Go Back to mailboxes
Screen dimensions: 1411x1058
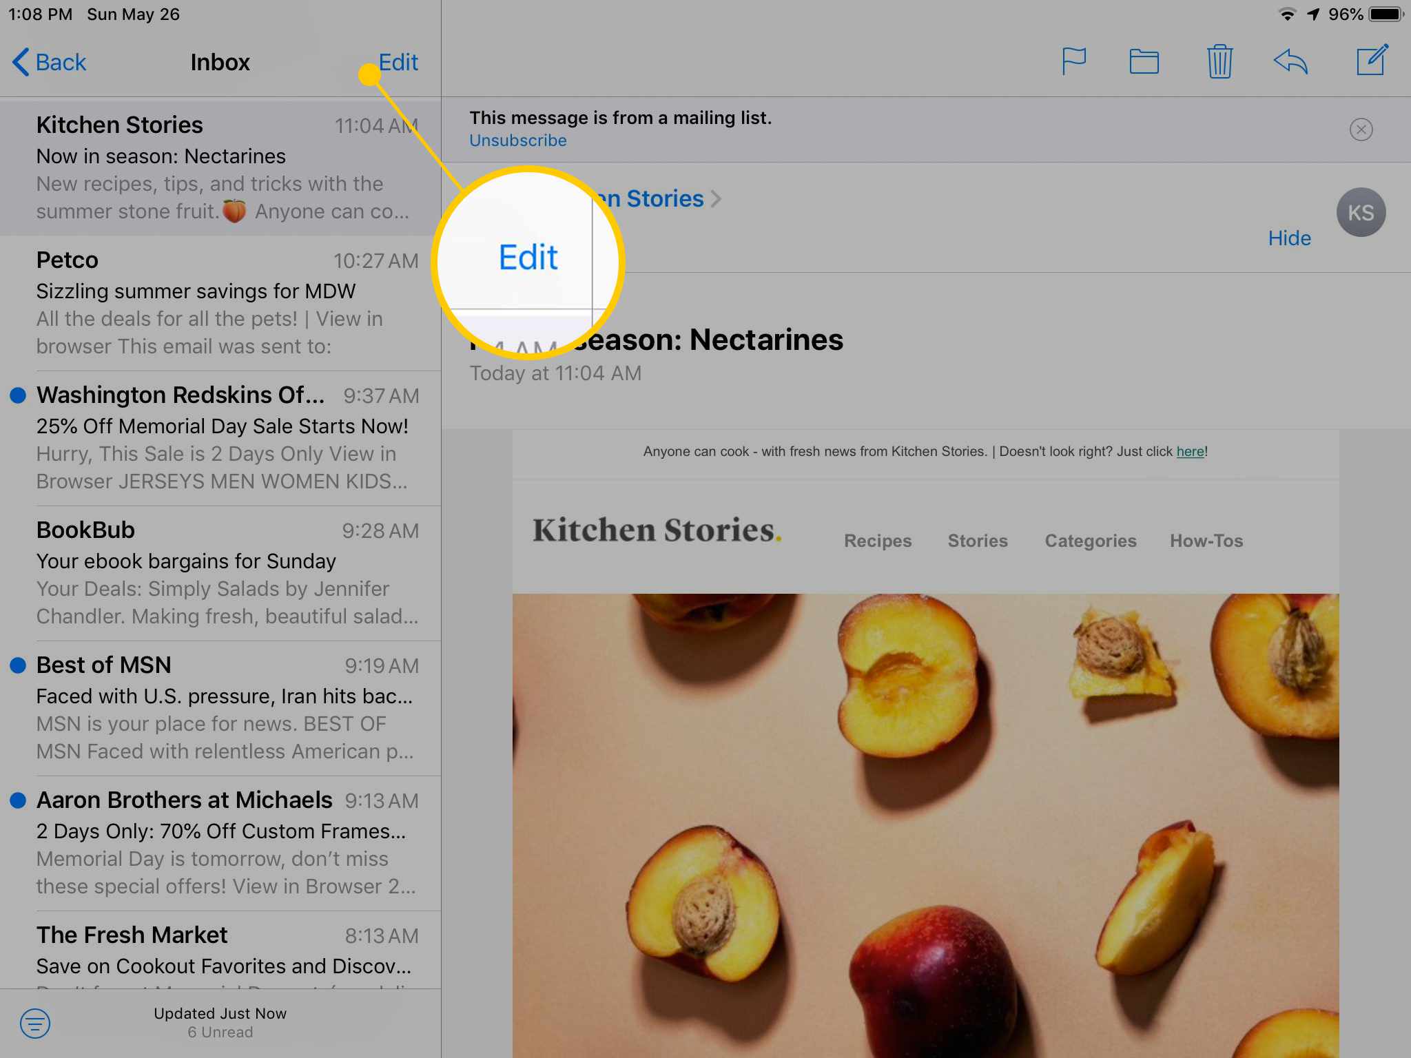coord(50,62)
